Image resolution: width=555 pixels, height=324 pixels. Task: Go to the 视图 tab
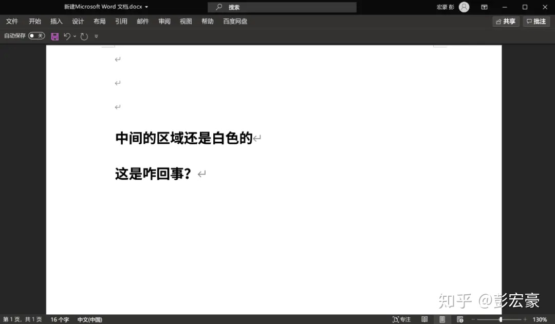click(x=186, y=22)
